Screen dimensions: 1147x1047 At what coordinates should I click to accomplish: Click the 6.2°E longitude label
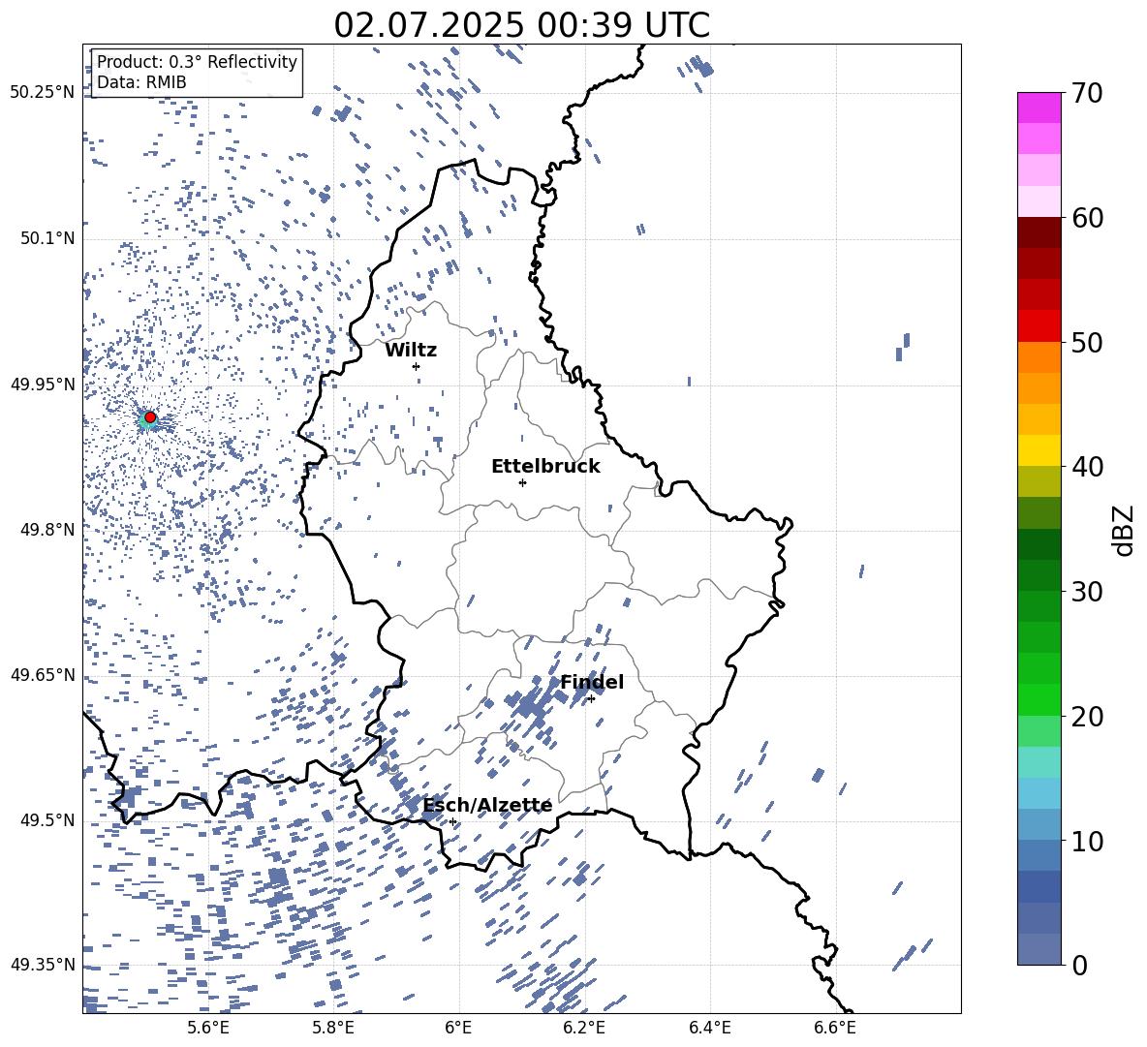[x=584, y=1028]
